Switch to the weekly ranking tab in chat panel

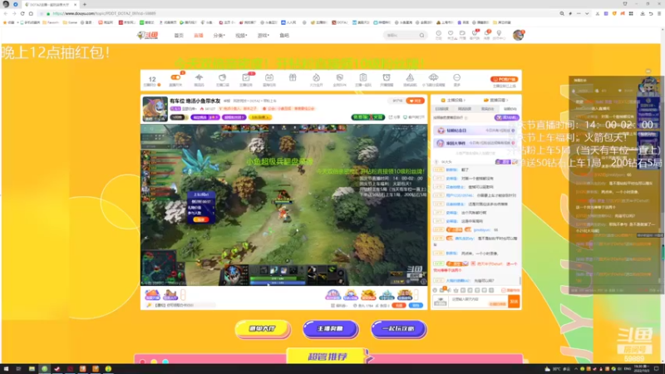(x=465, y=109)
